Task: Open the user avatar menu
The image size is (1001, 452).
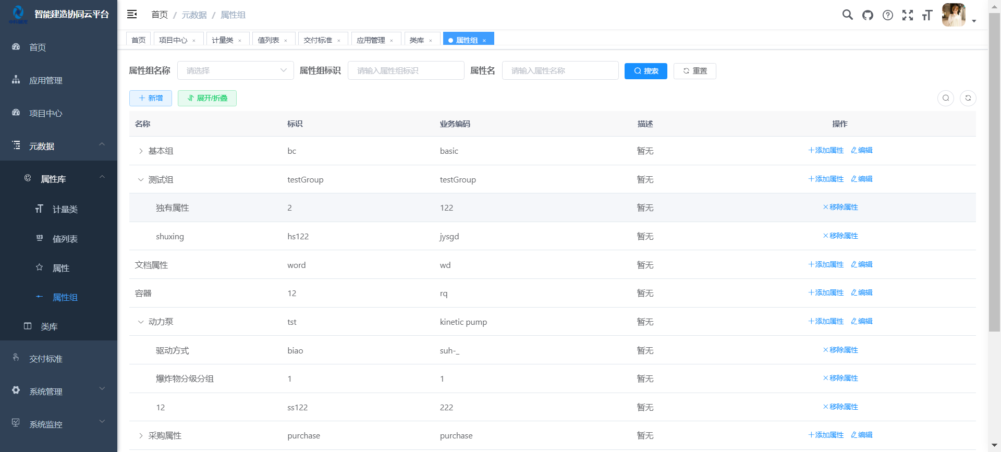Action: pyautogui.click(x=954, y=15)
